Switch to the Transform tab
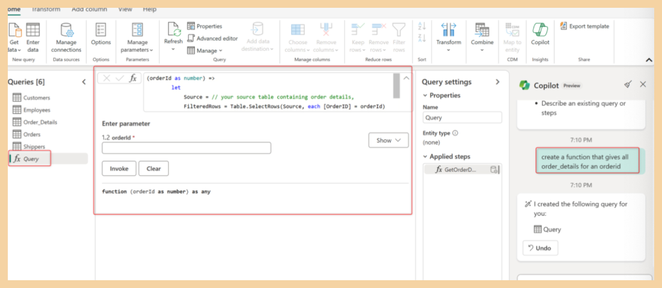Image resolution: width=662 pixels, height=288 pixels. (46, 9)
